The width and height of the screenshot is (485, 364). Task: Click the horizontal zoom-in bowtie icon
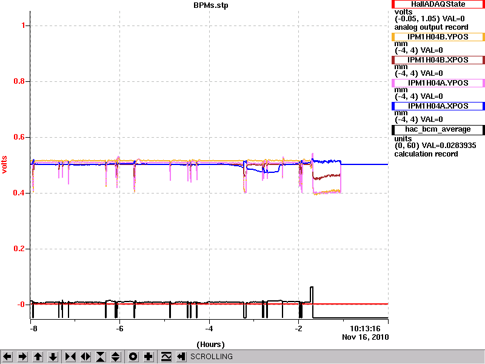[70, 357]
